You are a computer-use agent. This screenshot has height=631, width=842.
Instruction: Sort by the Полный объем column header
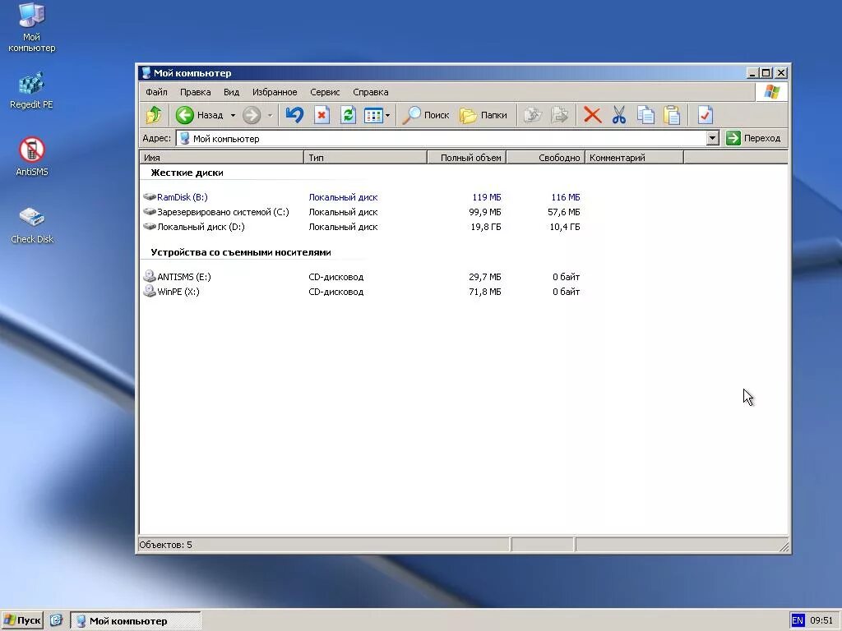tap(467, 157)
